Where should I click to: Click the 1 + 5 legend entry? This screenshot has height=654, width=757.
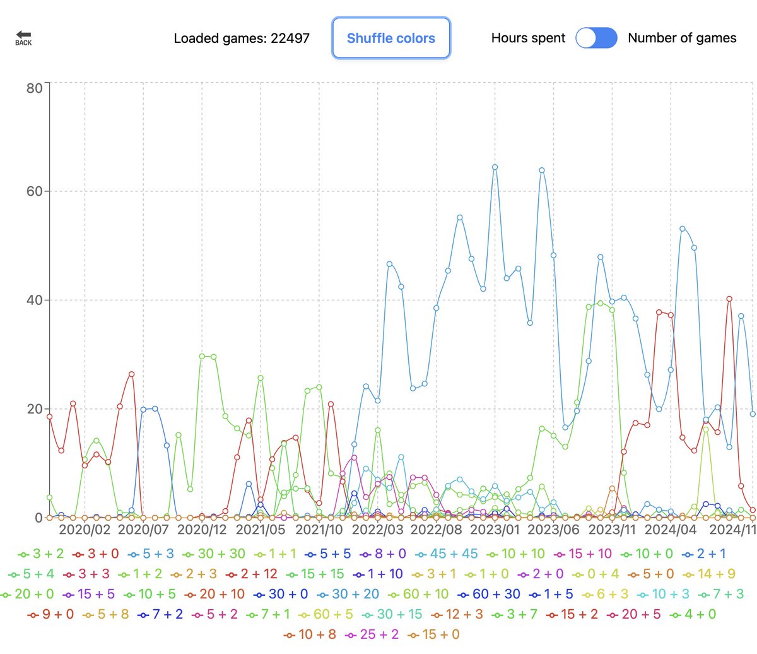551,594
